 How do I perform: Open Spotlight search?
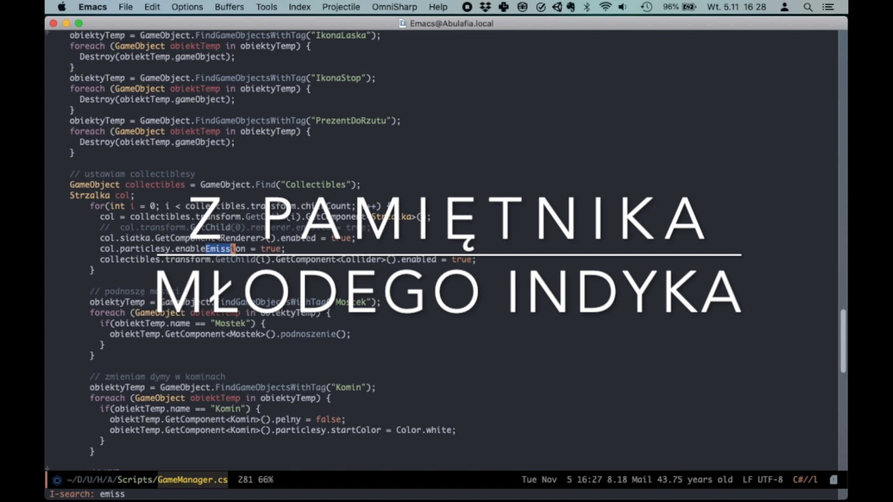[x=808, y=7]
